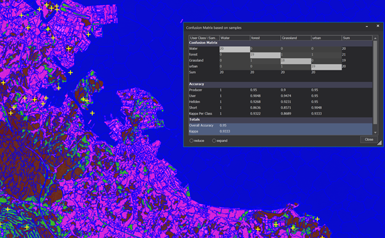
Task: Click the confusion matrix vertical scrollbar thumb
Action: tap(375, 83)
